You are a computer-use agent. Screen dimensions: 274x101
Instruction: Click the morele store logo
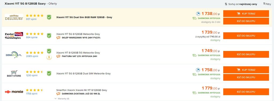[x=14, y=92]
